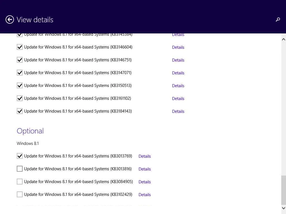The height and width of the screenshot is (214, 286).
Task: Open Details link for KB3146751
Action: 178,60
